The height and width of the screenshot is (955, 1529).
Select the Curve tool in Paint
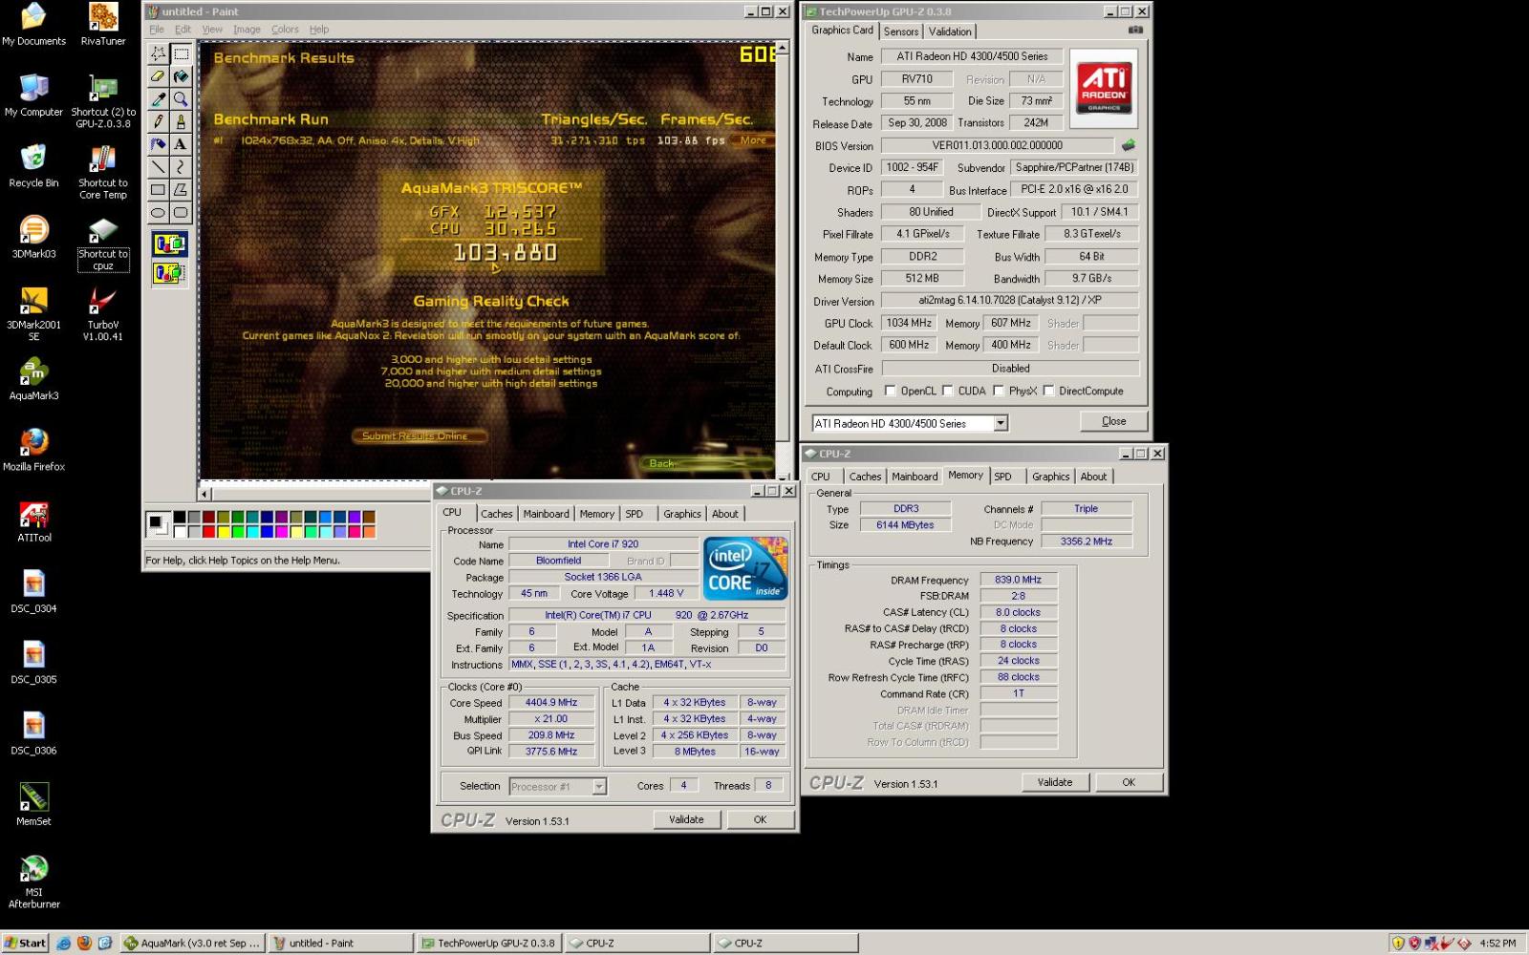[x=181, y=167]
